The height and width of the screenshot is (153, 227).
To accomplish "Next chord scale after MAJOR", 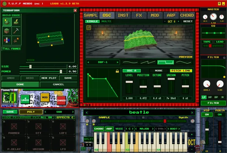I will click(152, 129).
